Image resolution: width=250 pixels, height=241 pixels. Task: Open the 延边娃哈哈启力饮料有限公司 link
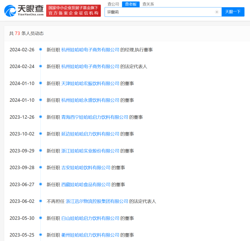[90, 134]
